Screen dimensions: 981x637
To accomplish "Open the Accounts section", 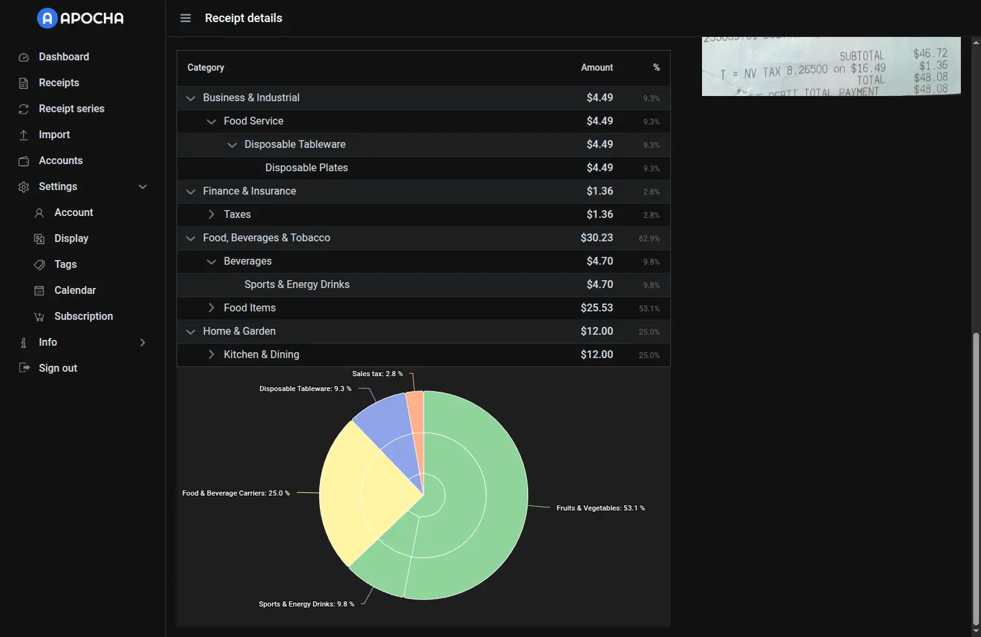I will 60,160.
